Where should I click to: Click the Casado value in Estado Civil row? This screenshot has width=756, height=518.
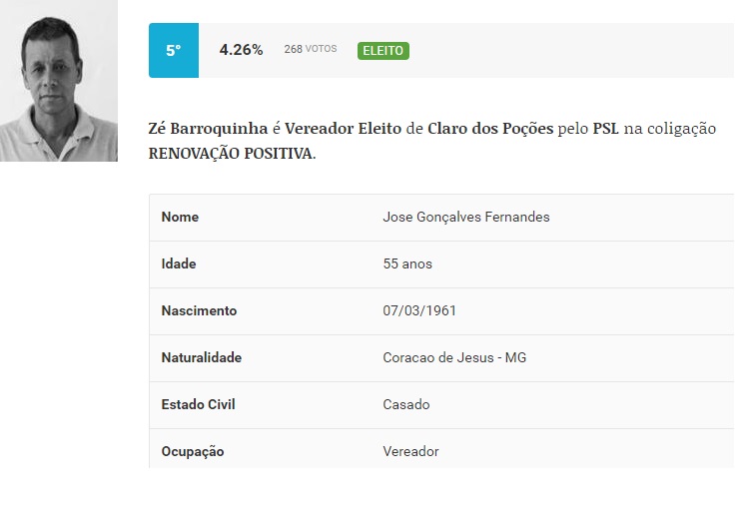click(406, 404)
